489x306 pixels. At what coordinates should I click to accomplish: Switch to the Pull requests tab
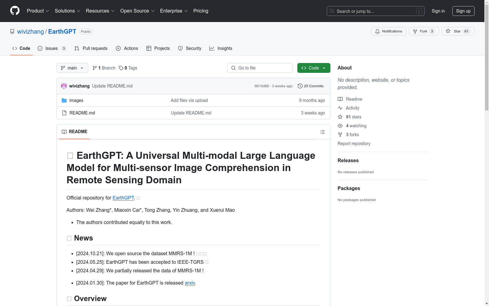pyautogui.click(x=91, y=48)
